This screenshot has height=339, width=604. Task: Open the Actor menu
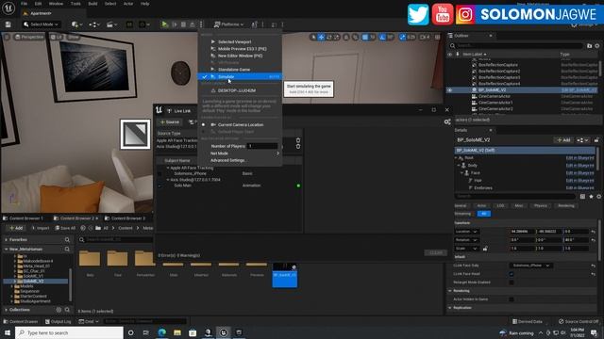(x=128, y=4)
